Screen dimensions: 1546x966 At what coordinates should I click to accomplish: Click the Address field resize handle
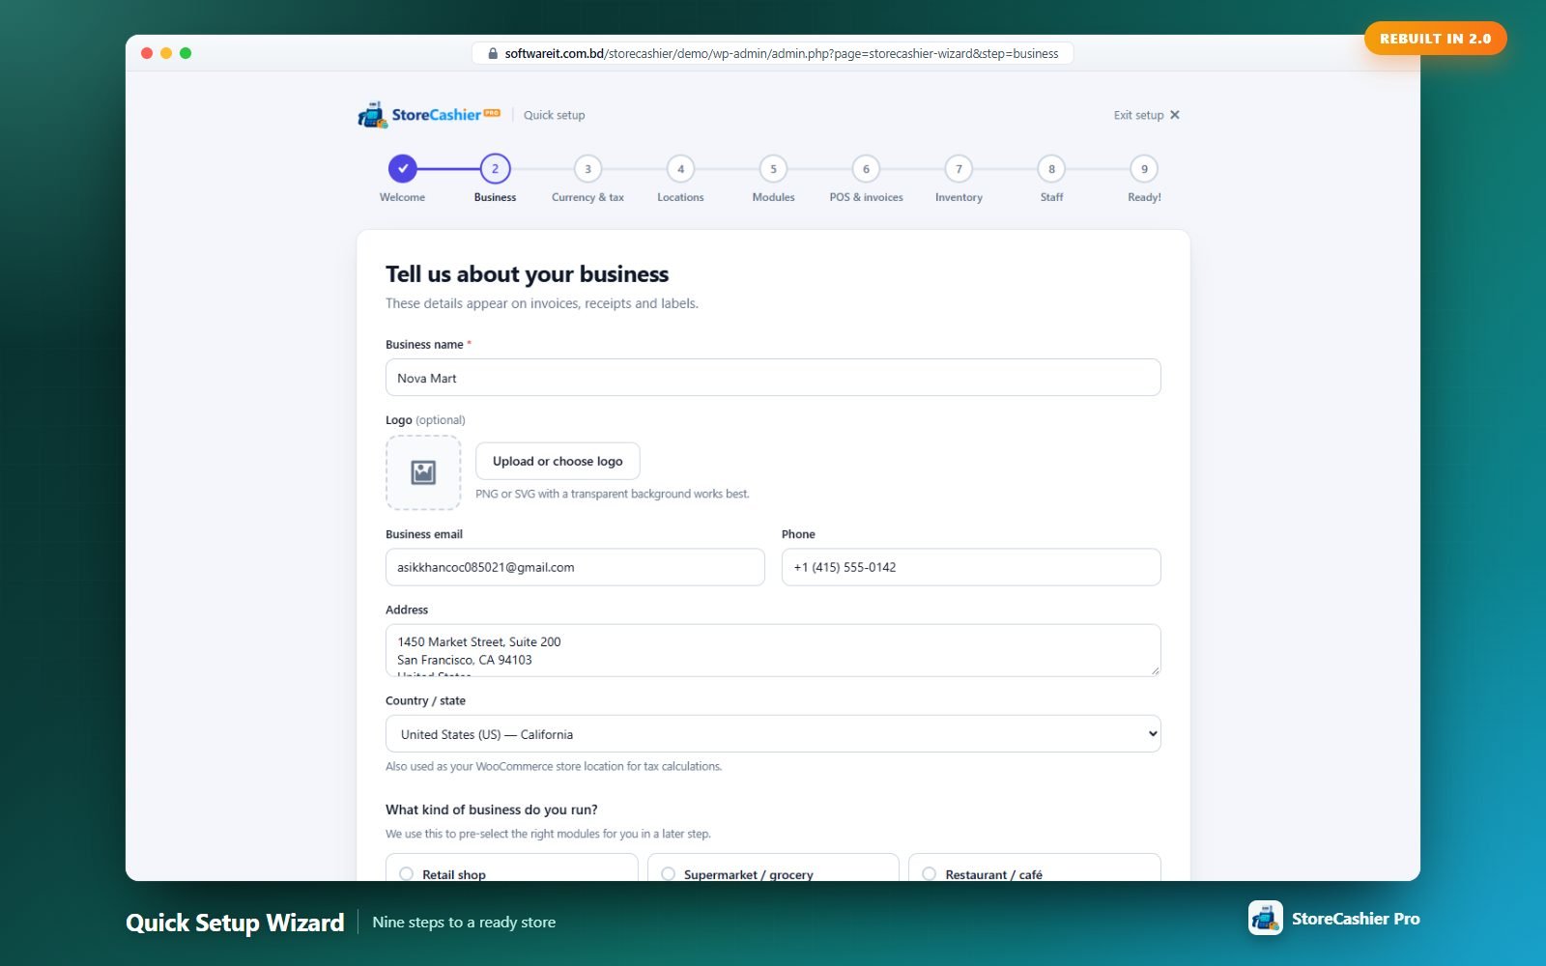[x=1154, y=669]
